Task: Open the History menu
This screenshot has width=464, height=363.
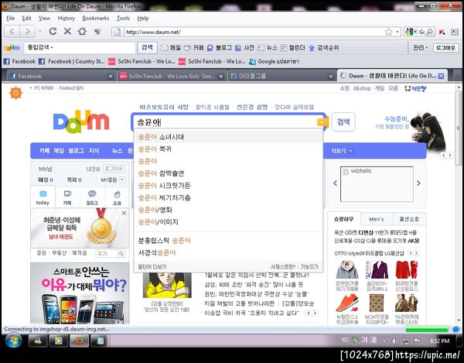Action: click(67, 19)
